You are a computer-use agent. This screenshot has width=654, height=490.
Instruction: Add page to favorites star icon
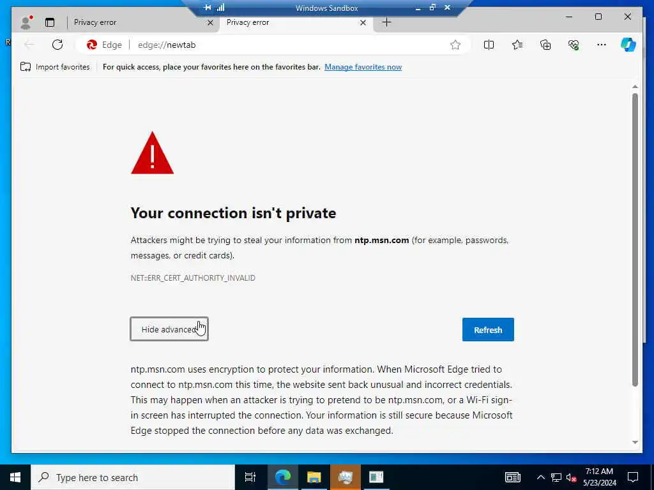coord(455,45)
